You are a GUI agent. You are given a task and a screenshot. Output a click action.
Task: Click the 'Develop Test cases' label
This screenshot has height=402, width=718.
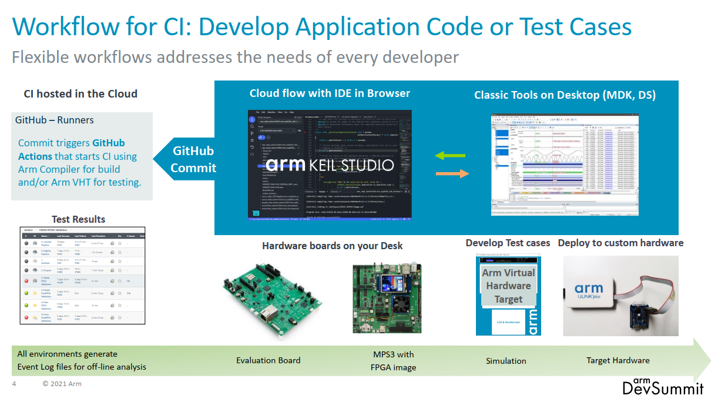(508, 243)
